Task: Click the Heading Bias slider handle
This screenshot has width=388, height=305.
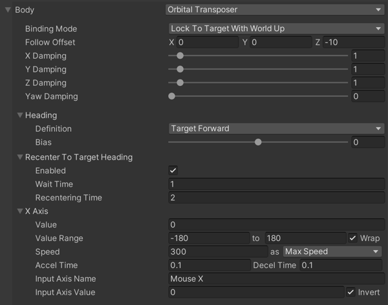Action: [258, 142]
